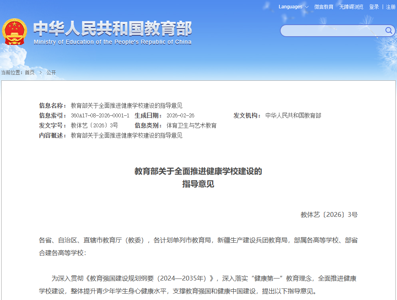Click the English Ministry of Education subtitle
Viewport: 397px width, 300px height.
tap(112, 42)
